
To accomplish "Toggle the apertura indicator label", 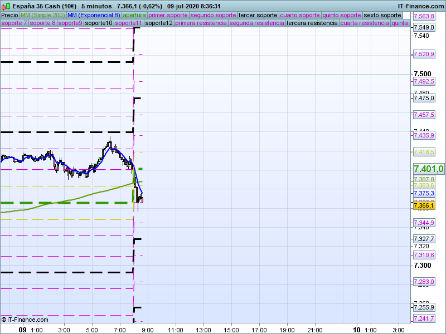I will click(134, 15).
